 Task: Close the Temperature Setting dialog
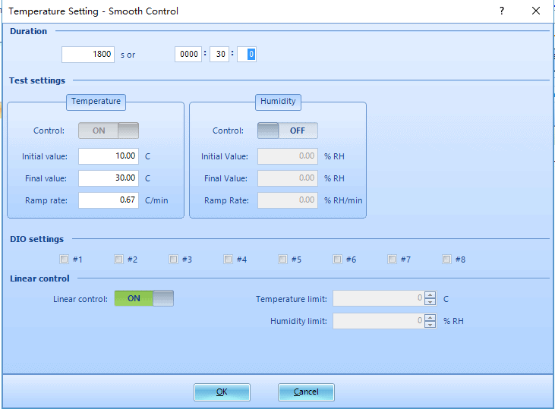(x=536, y=11)
